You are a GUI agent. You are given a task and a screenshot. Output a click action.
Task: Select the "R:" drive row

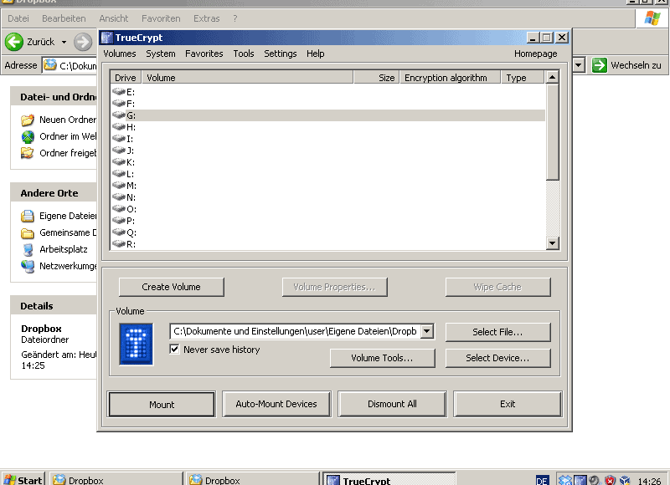(327, 244)
